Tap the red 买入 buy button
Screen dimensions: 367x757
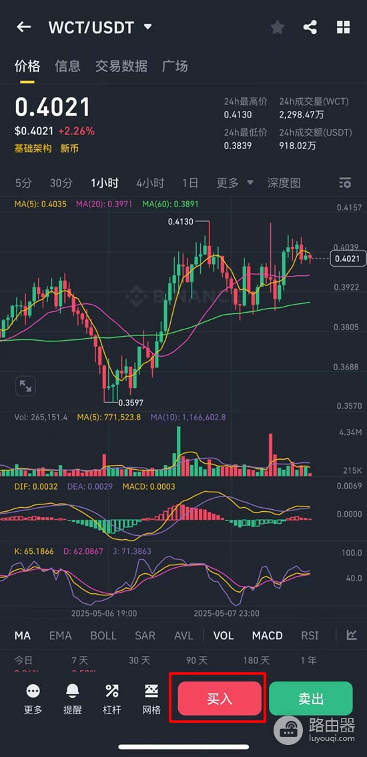pos(220,698)
